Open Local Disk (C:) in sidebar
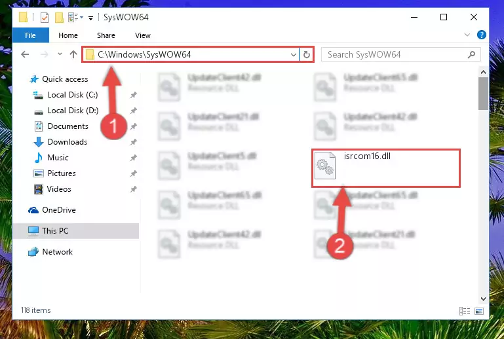504x339 pixels. click(73, 95)
